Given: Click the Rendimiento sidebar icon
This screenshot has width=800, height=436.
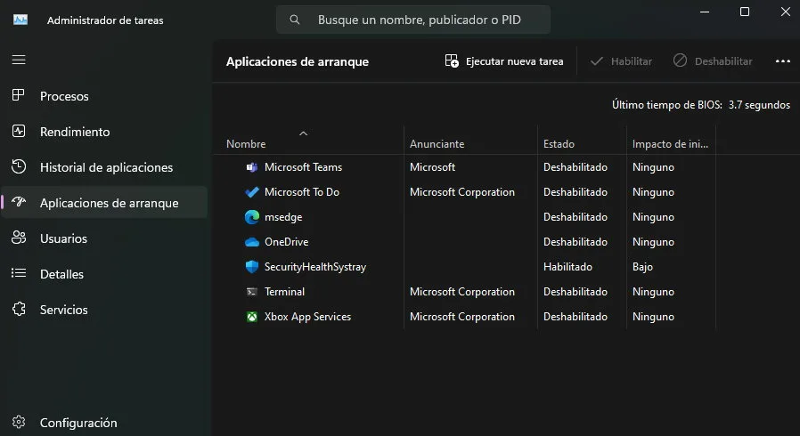Looking at the screenshot, I should [19, 131].
